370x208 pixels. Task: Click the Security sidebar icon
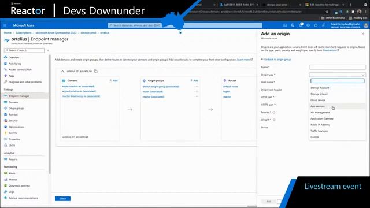pos(5,121)
